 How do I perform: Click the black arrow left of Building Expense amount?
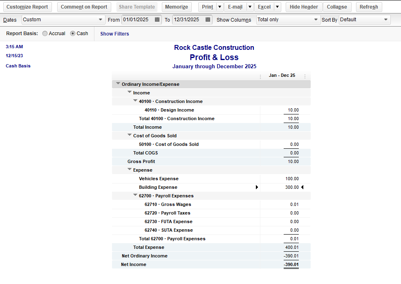point(257,187)
